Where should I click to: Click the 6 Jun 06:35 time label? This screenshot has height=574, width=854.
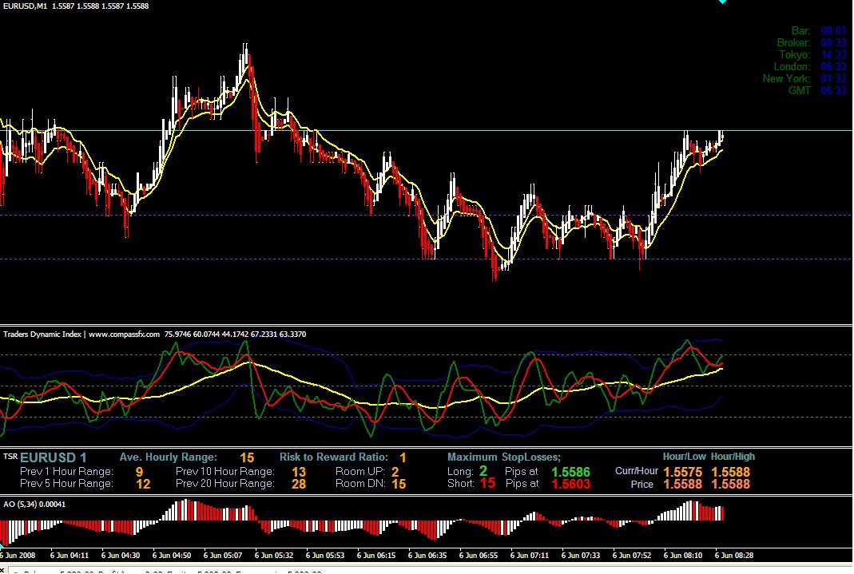(427, 556)
